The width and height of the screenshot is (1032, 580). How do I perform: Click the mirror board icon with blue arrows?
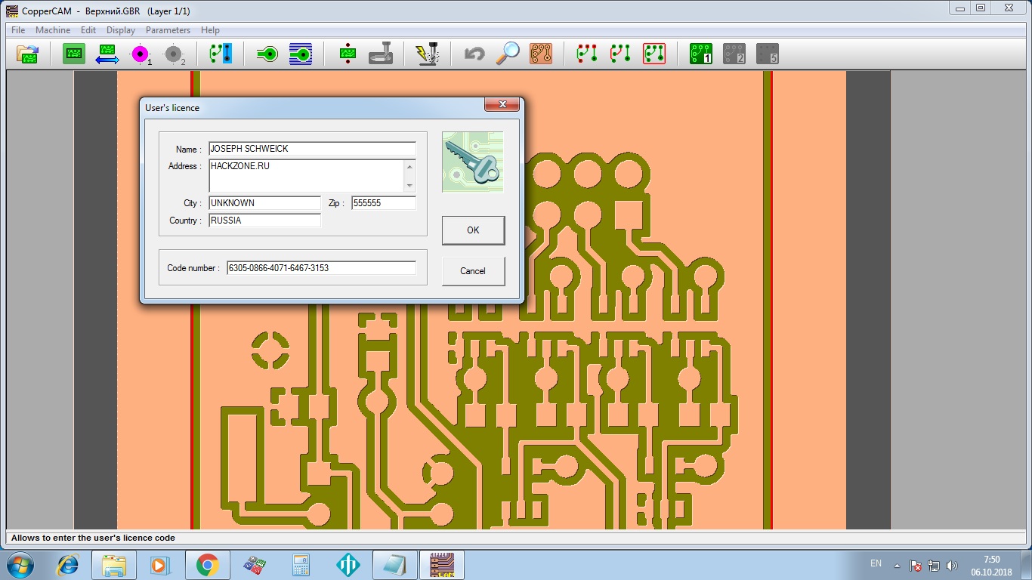coord(107,54)
